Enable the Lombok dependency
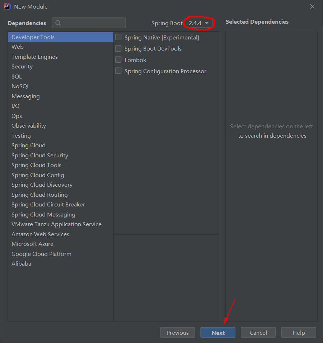Viewport: 323px width, 343px height. pyautogui.click(x=118, y=59)
